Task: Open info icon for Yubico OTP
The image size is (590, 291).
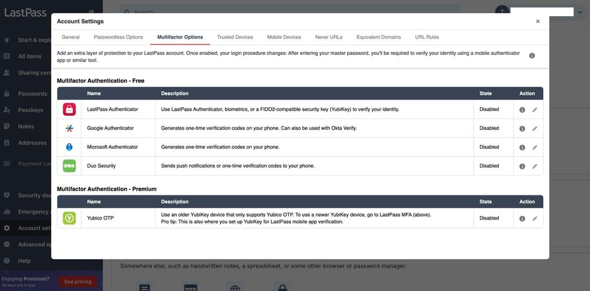Action: [x=522, y=219]
